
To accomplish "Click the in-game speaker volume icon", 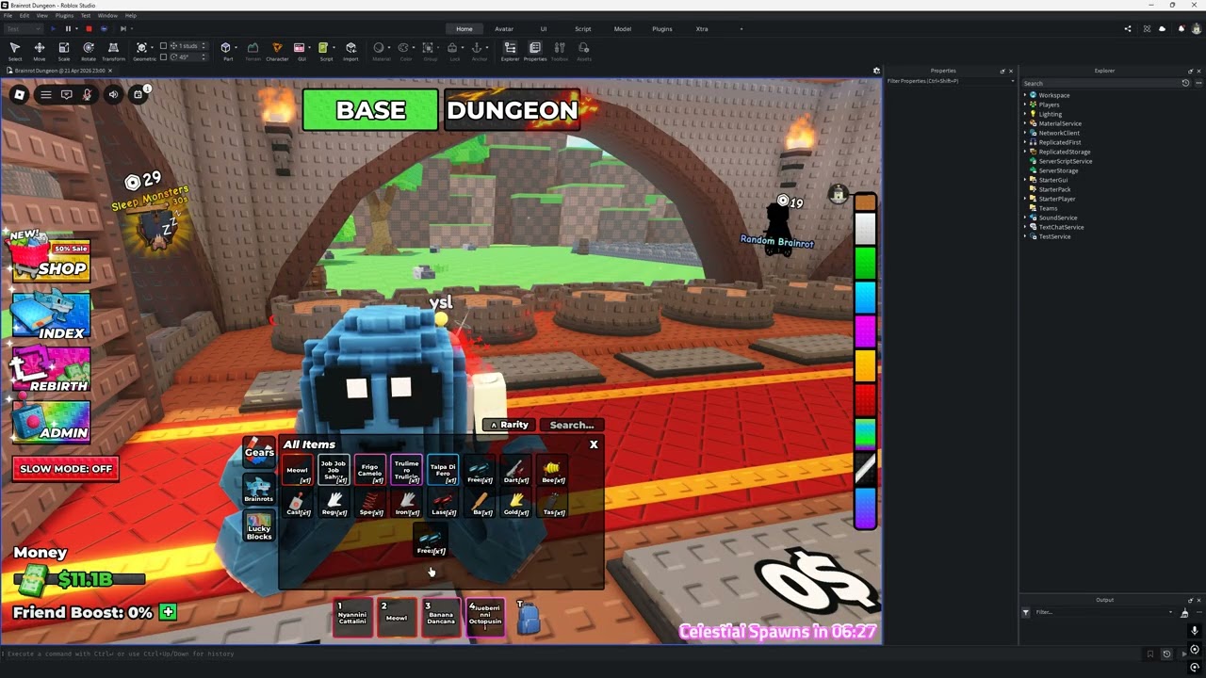I will tap(113, 94).
